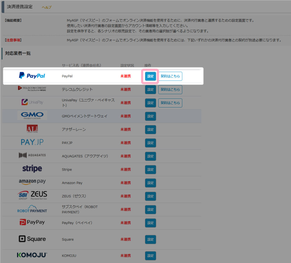Select the AQUAGATES service name text

point(81,156)
